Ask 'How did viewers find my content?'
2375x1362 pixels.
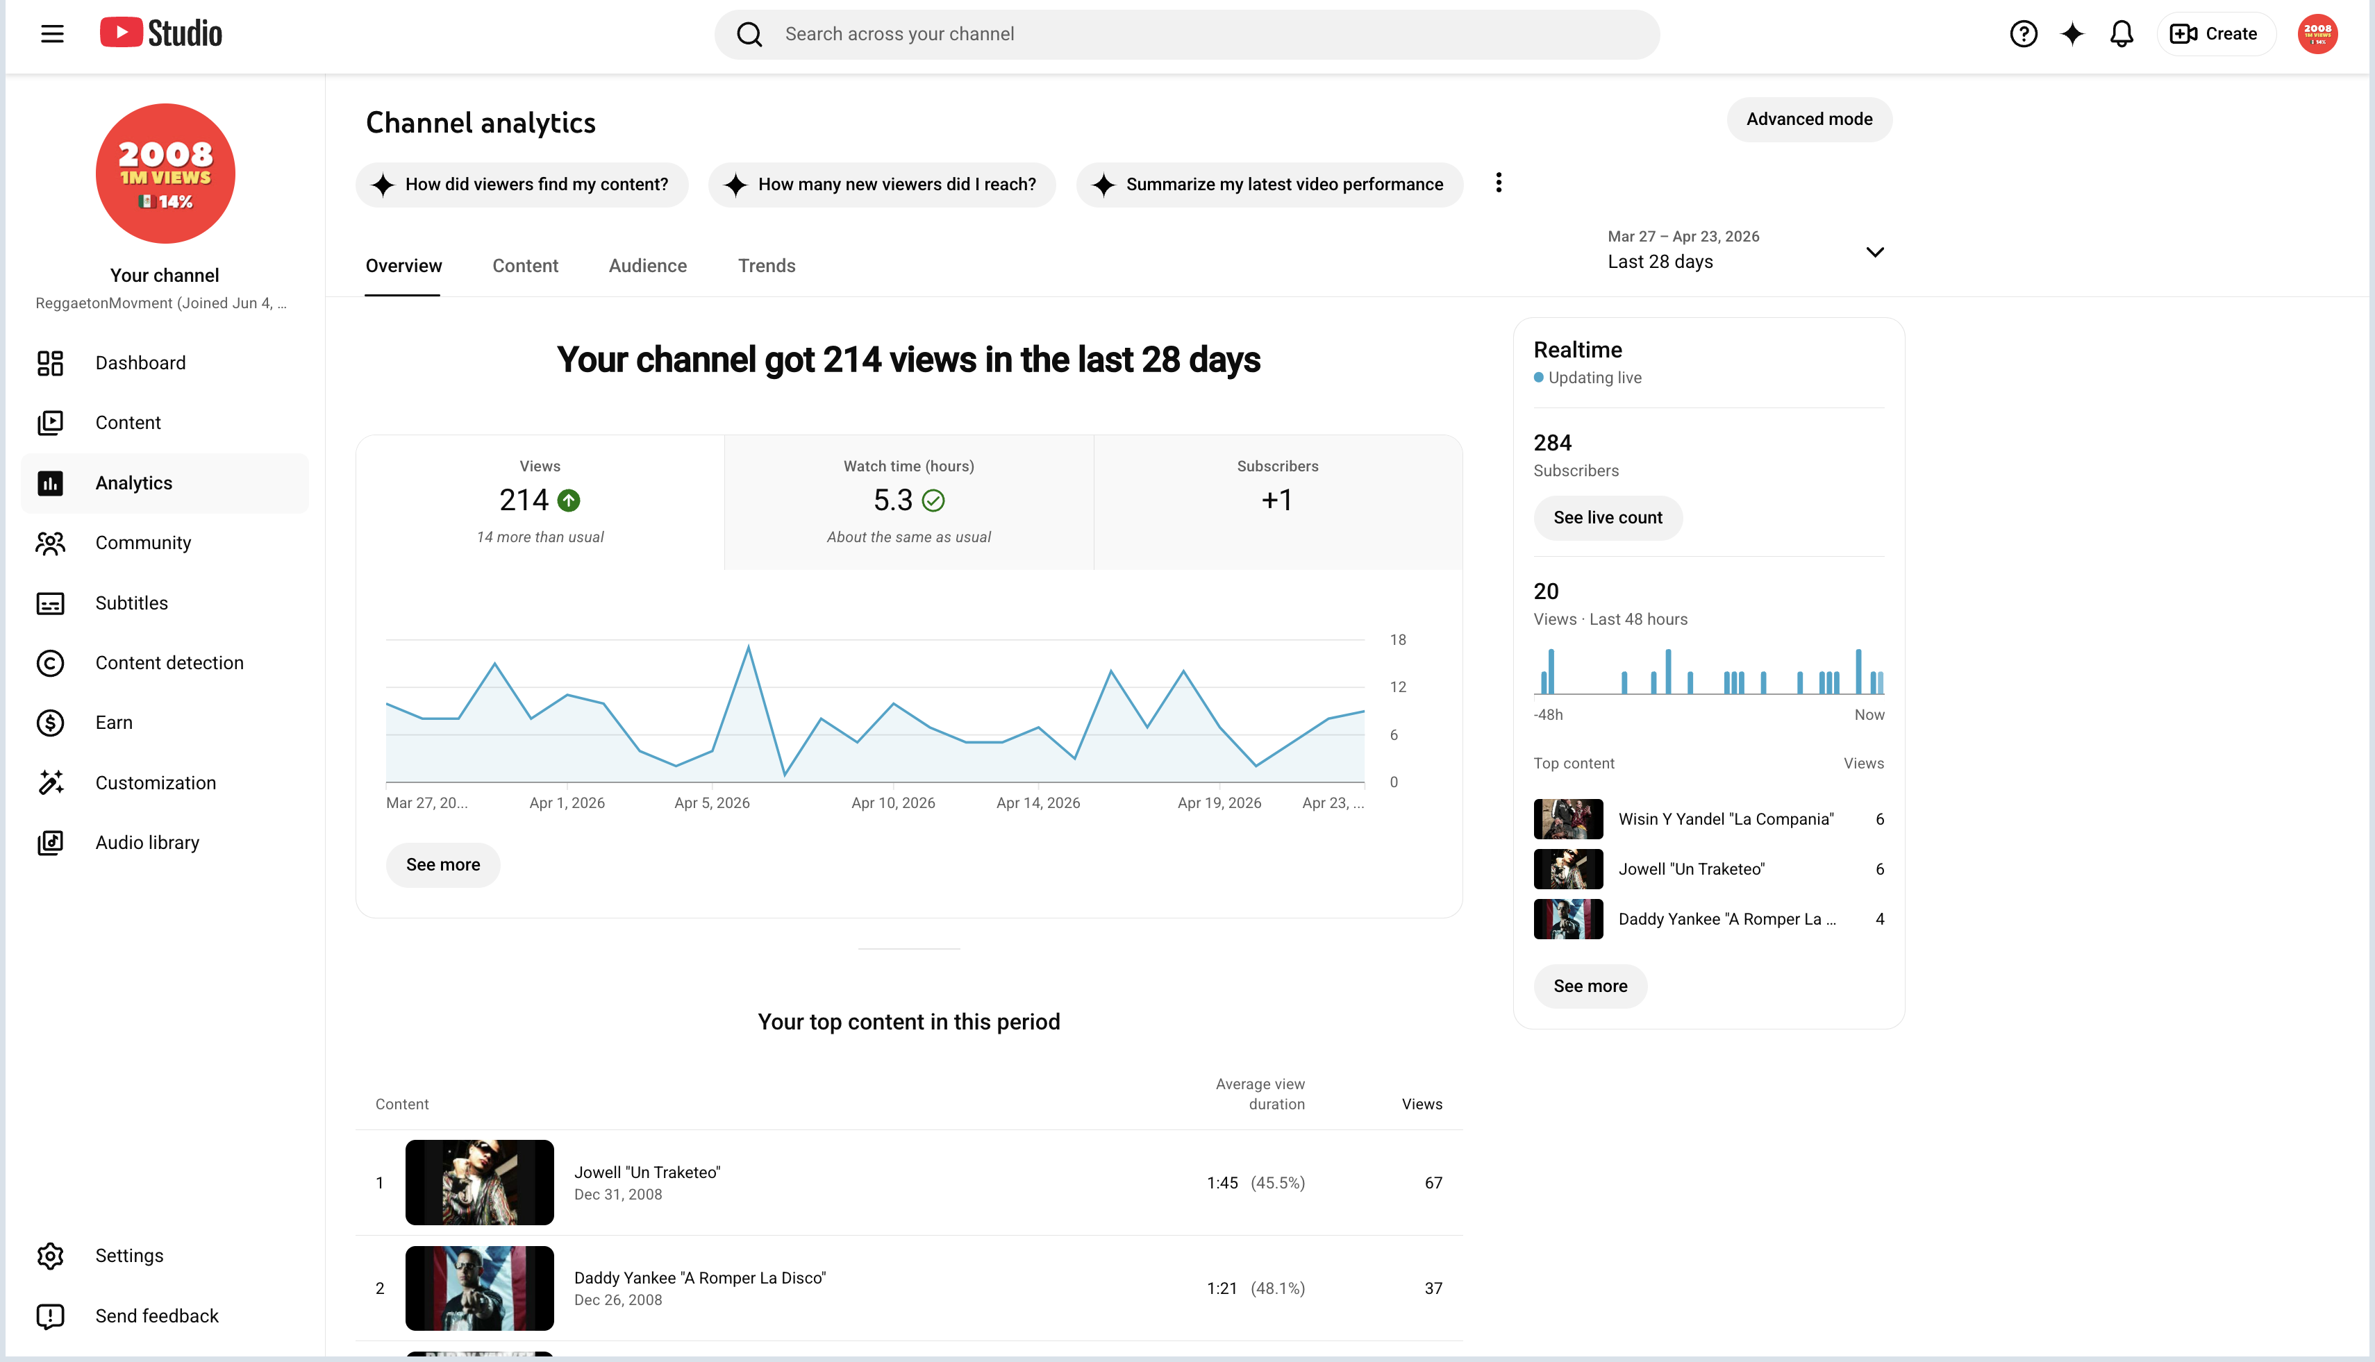coord(522,184)
